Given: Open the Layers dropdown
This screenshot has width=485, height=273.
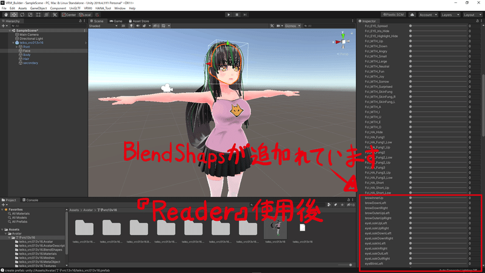Looking at the screenshot, I should 450,15.
